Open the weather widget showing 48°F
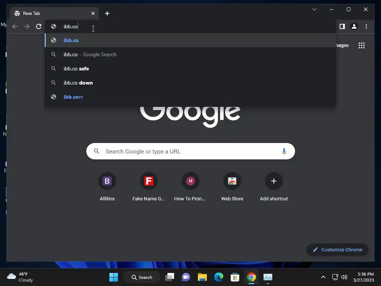381x286 pixels. [x=20, y=277]
